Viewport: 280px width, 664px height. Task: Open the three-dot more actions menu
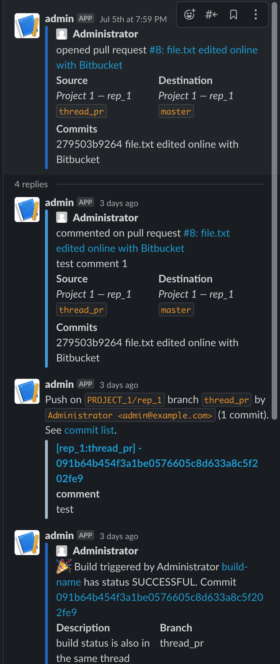coord(256,15)
